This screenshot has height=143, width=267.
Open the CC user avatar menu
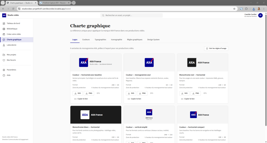(260, 15)
